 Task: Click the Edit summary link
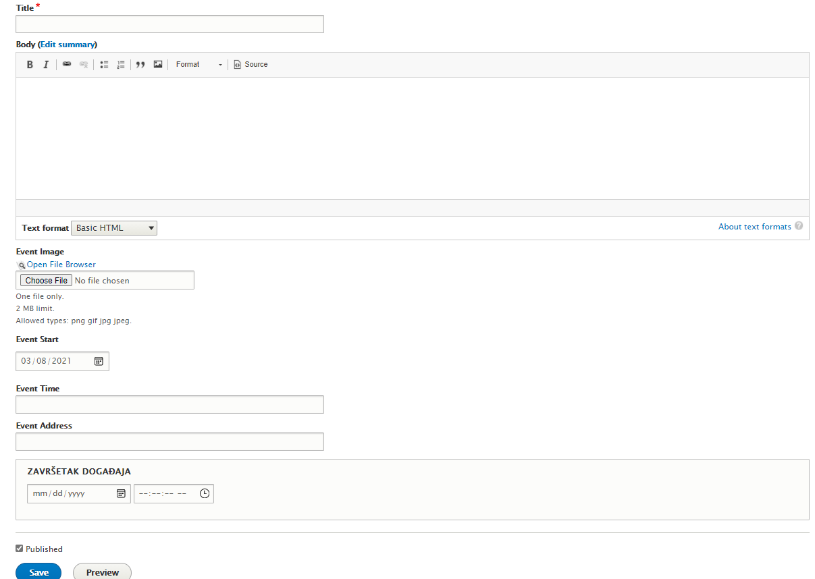click(x=68, y=45)
